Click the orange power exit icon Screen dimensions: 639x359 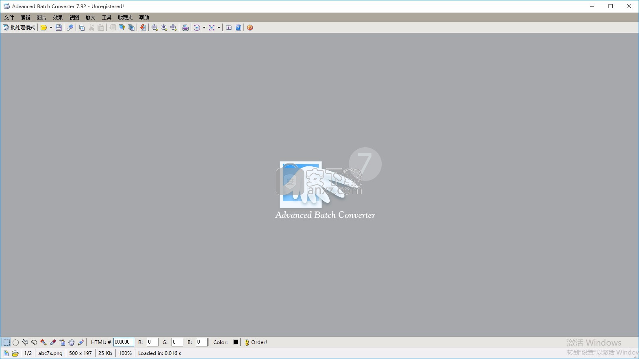(x=250, y=28)
